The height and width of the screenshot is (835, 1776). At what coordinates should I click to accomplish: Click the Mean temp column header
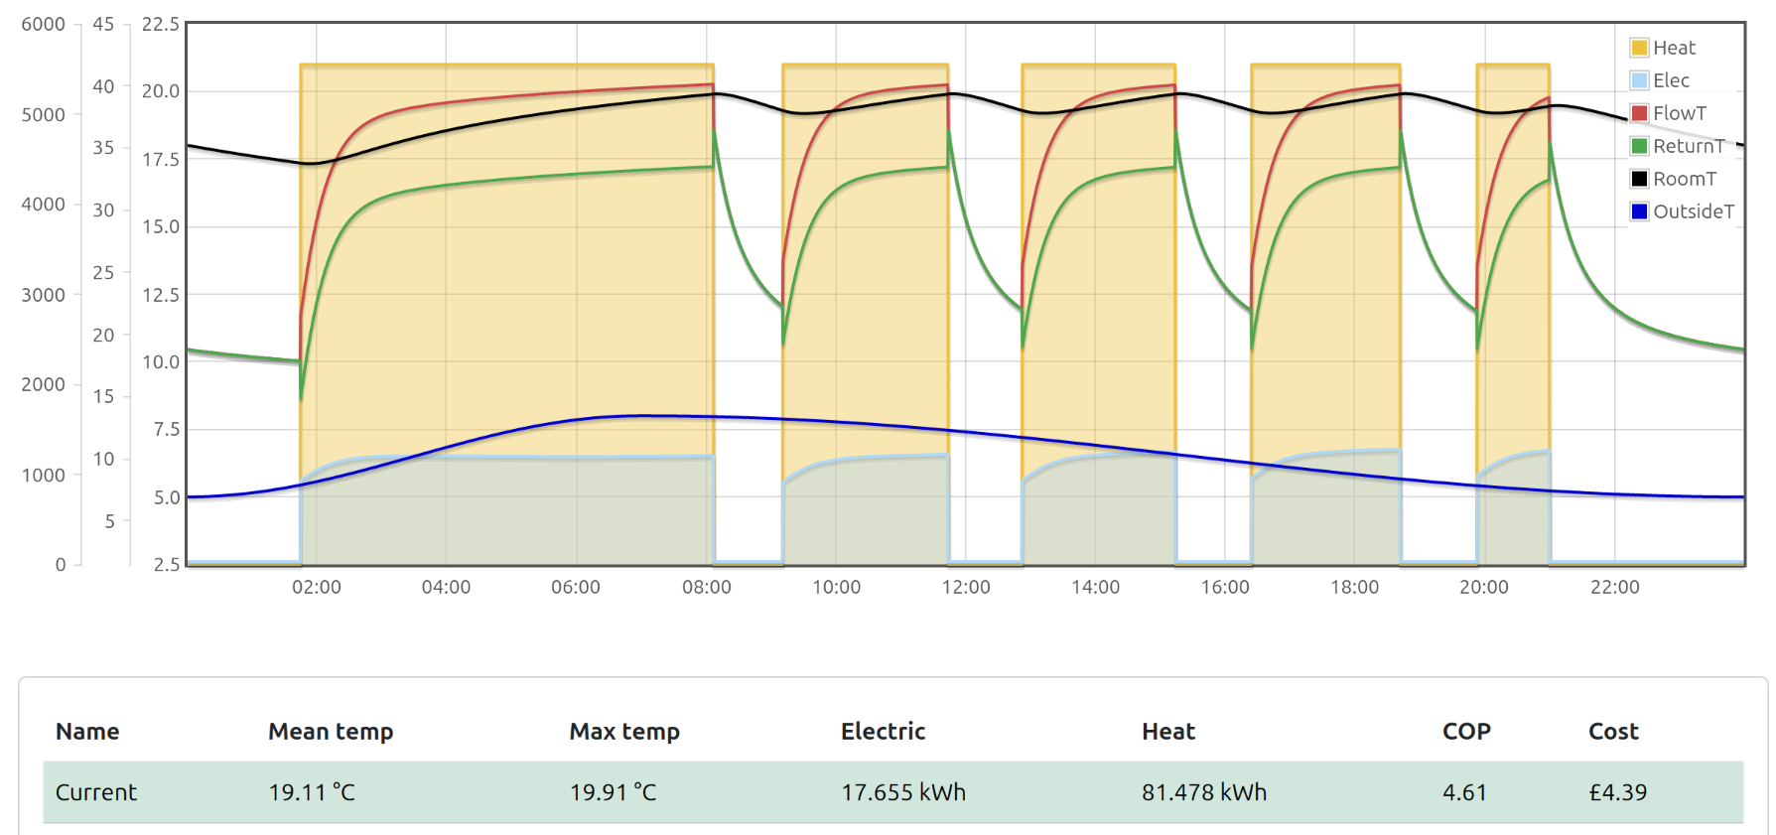[331, 732]
